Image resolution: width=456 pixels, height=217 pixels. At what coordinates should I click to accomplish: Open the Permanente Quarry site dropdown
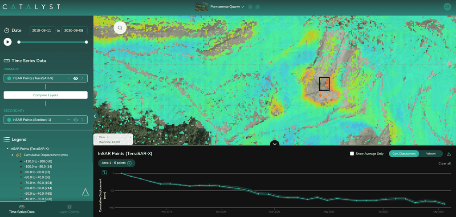point(227,6)
